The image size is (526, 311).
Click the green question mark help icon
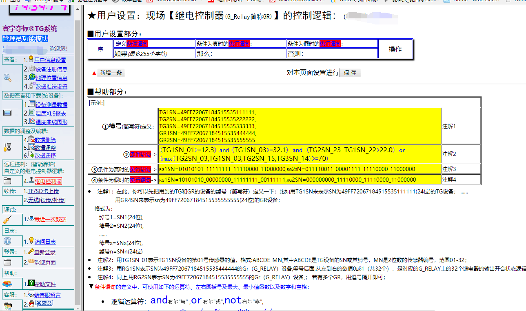pyautogui.click(x=31, y=284)
